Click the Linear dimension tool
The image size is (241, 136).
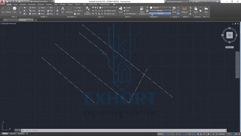[77, 8]
